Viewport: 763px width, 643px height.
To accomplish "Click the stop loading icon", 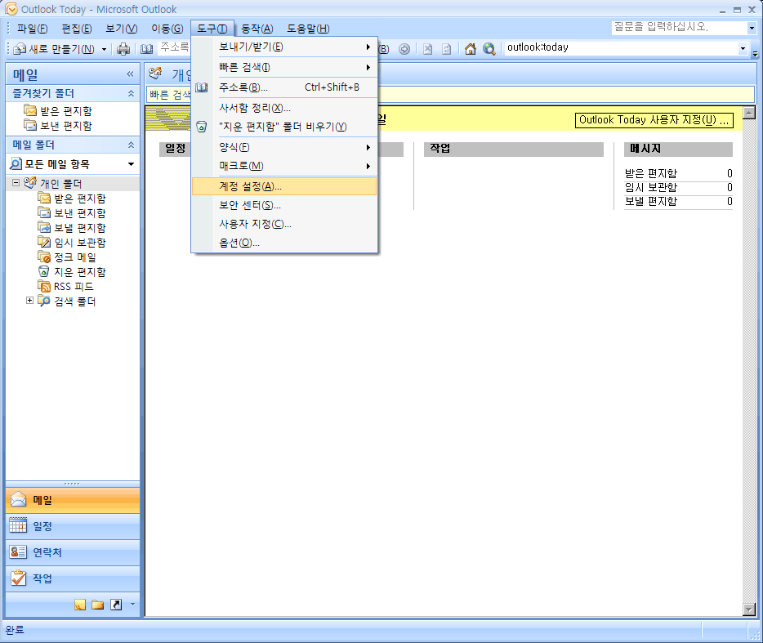I will (427, 49).
